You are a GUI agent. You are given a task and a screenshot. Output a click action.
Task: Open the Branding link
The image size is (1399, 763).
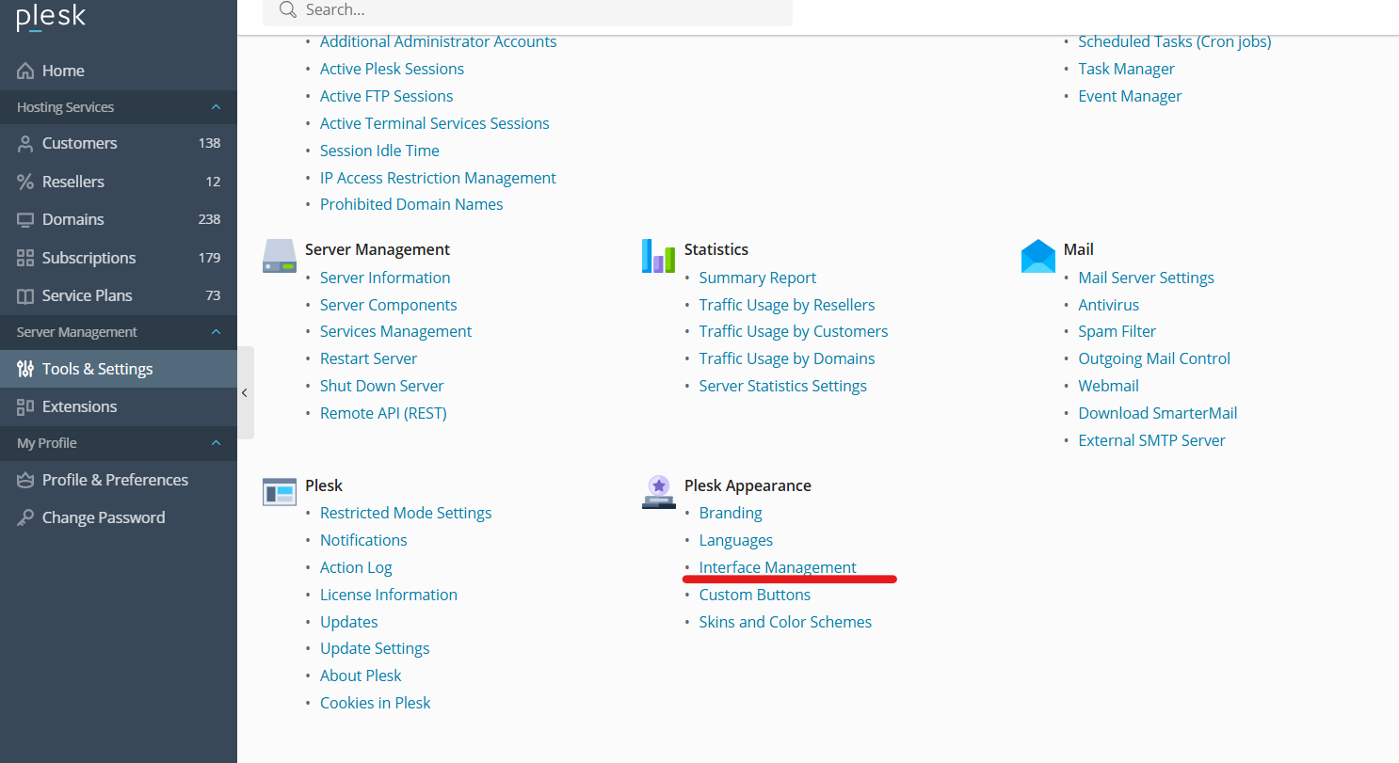(x=731, y=513)
